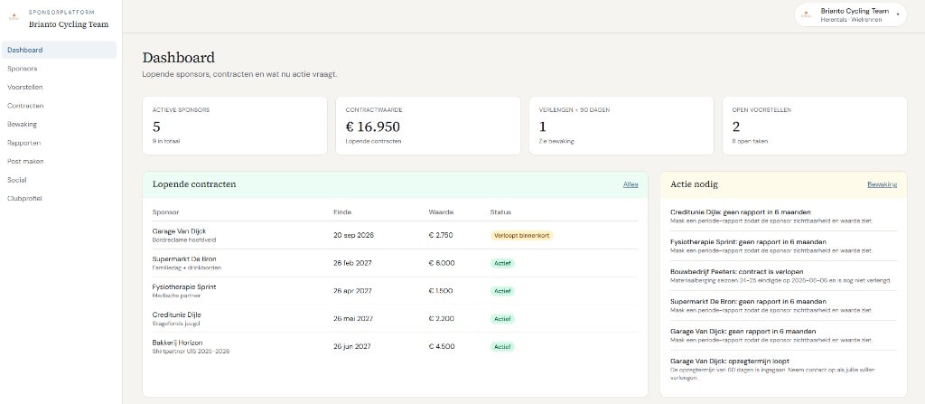This screenshot has height=404, width=925.
Task: Open Garage Van Dijck: opzegtermijn loopt item
Action: point(783,369)
